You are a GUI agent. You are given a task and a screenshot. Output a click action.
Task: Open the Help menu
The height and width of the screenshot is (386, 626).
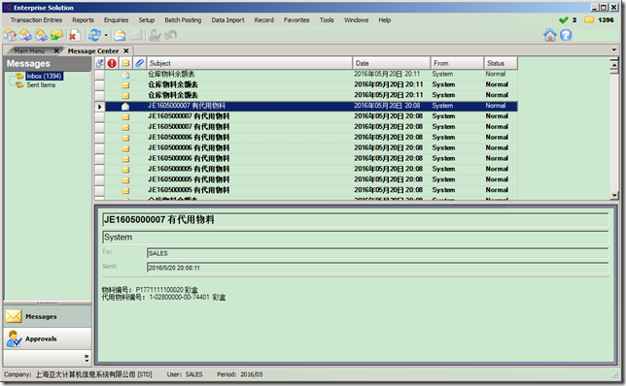pyautogui.click(x=385, y=20)
